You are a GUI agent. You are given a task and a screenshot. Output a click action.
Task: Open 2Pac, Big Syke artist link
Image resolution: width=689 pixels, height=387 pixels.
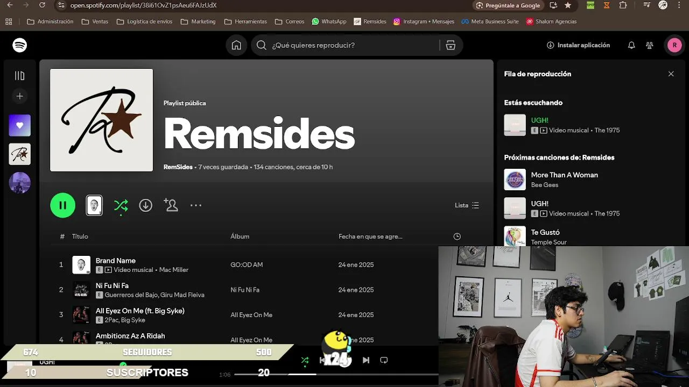125,320
